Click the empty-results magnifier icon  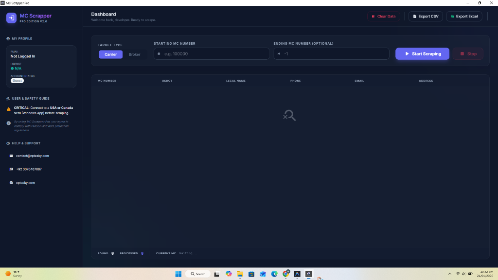289,115
